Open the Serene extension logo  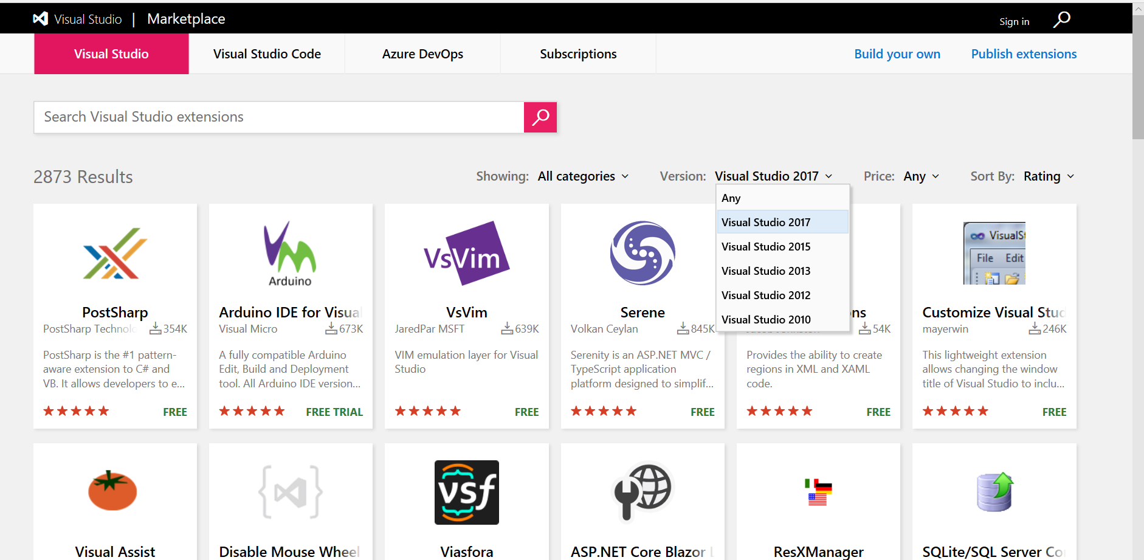[643, 253]
